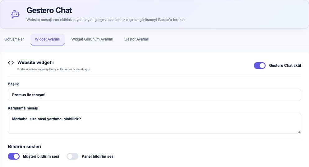Click the Gestero Chat aktif label text
This screenshot has width=309, height=167.
(x=285, y=66)
